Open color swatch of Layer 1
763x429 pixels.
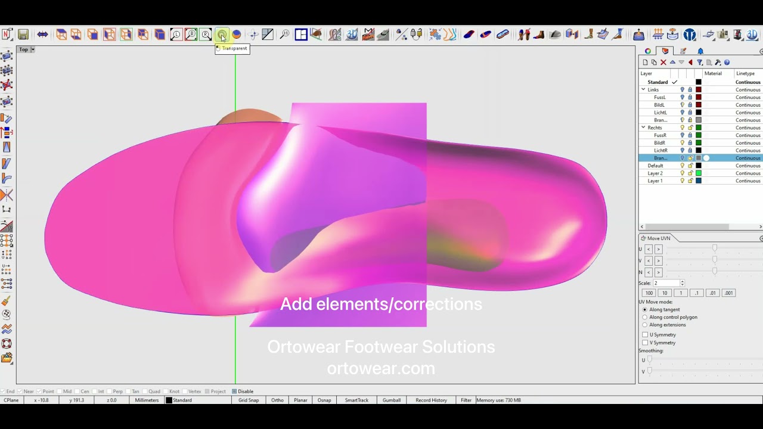coord(699,181)
